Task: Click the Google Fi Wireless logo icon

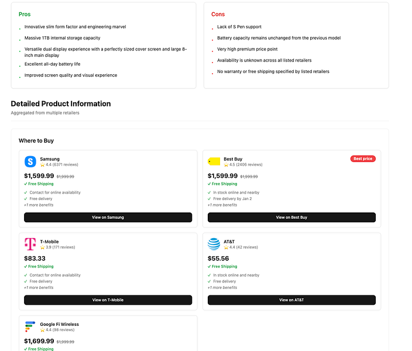Action: pyautogui.click(x=30, y=326)
